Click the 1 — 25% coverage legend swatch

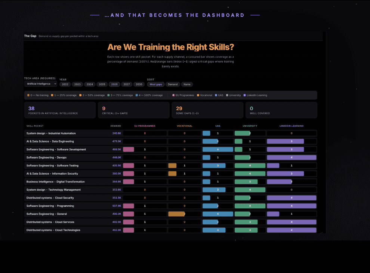(52, 95)
